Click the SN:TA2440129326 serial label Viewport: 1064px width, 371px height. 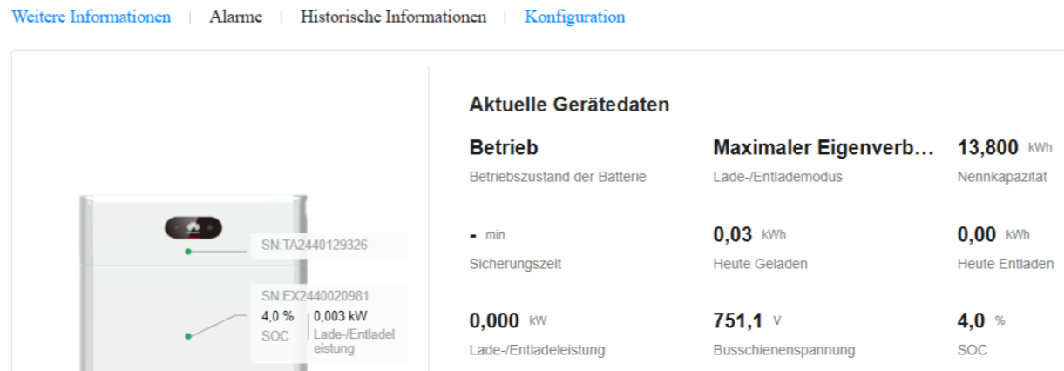(314, 245)
